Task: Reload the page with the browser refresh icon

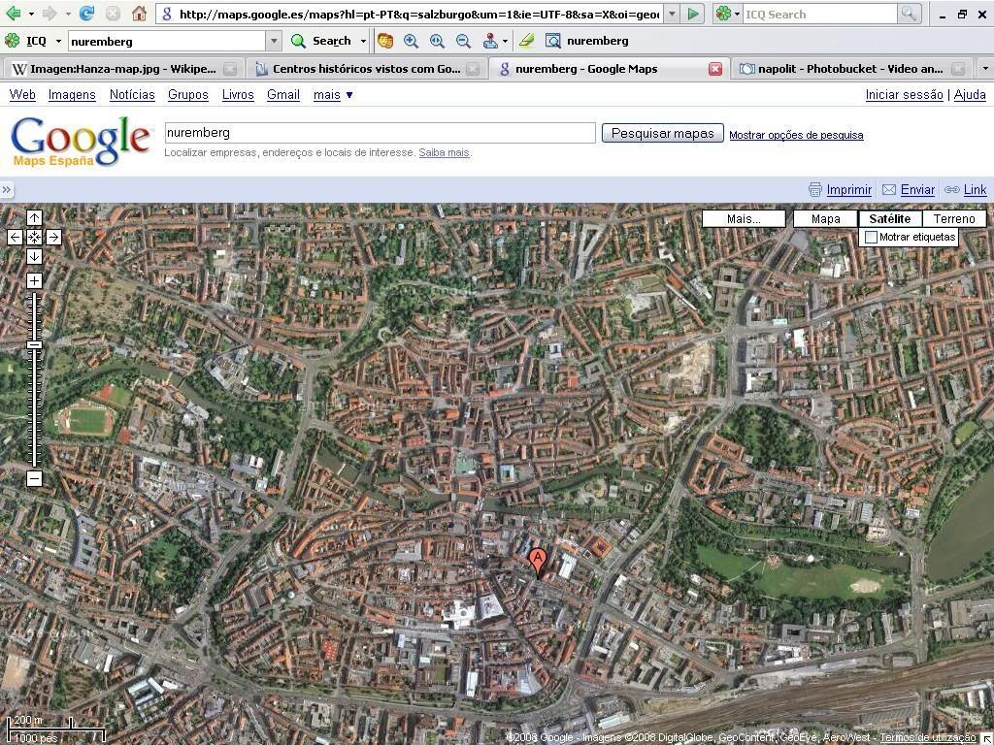Action: click(86, 14)
